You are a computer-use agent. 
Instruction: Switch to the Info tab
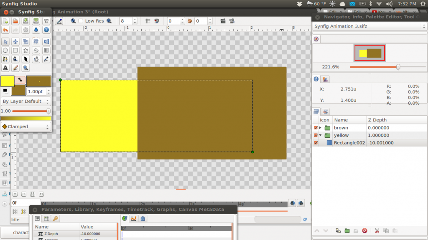click(316, 79)
